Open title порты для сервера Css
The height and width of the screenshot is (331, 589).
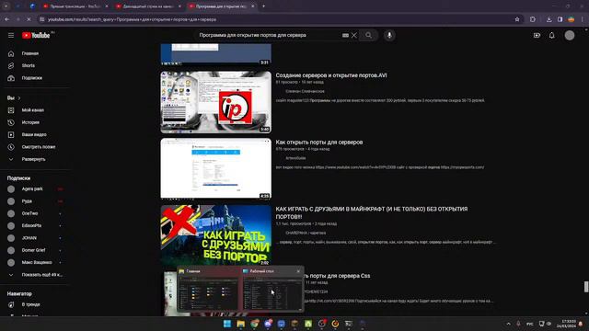[x=337, y=276]
